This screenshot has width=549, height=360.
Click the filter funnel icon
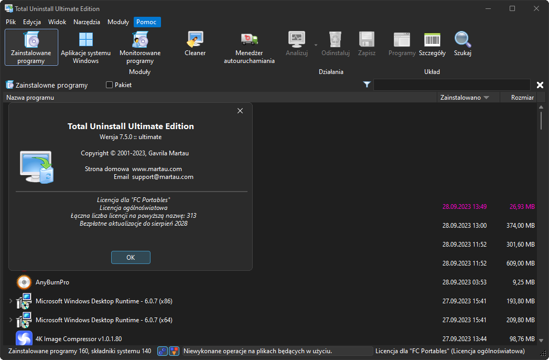point(367,84)
